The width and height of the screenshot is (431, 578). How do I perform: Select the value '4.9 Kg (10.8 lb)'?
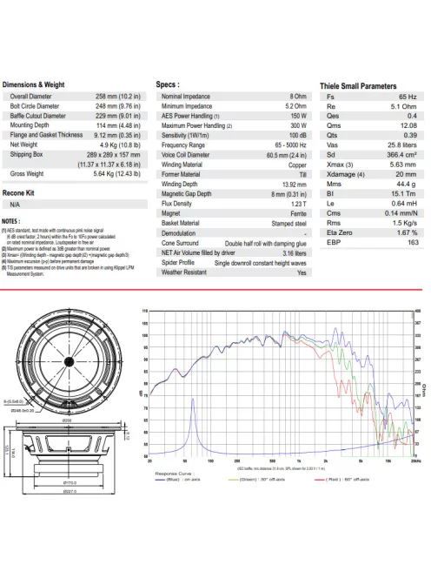(120, 144)
